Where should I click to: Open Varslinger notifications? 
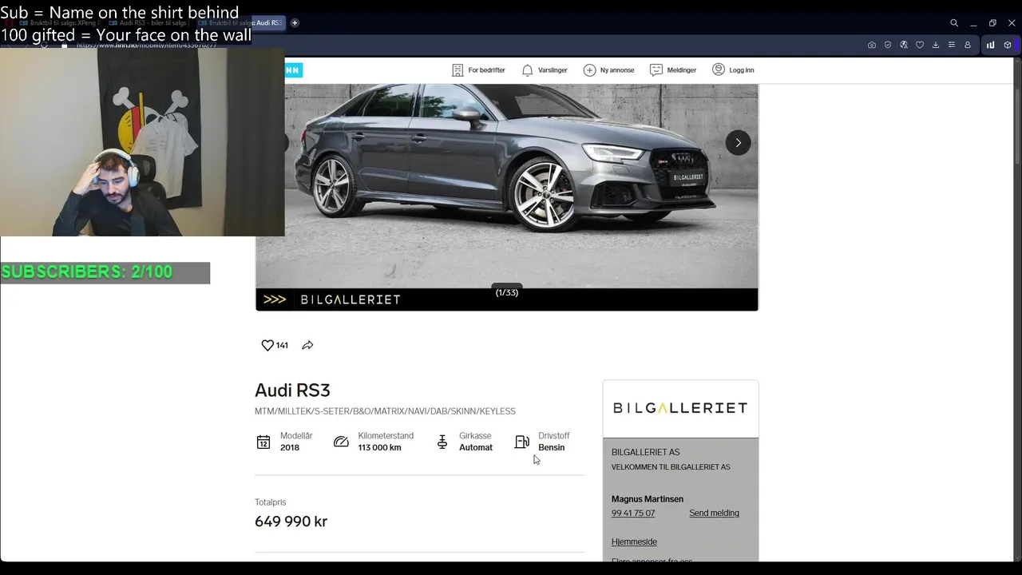[544, 70]
